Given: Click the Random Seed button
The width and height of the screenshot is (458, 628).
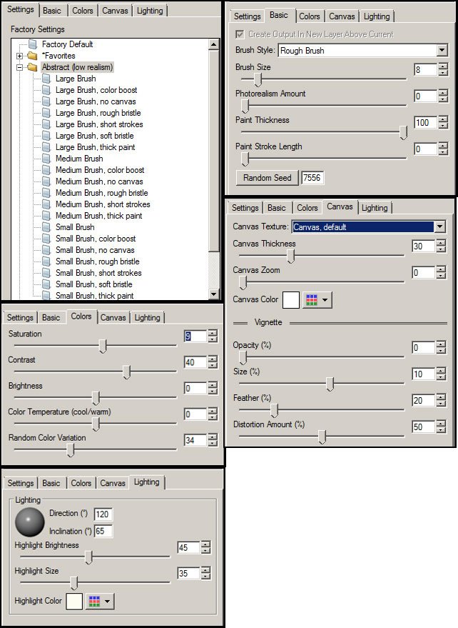Looking at the screenshot, I should [x=268, y=178].
